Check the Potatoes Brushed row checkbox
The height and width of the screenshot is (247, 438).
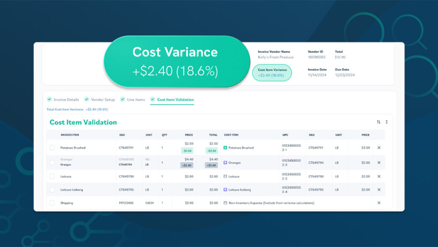tap(52, 148)
